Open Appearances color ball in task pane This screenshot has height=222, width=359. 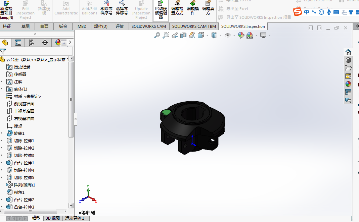pyautogui.click(x=348, y=84)
